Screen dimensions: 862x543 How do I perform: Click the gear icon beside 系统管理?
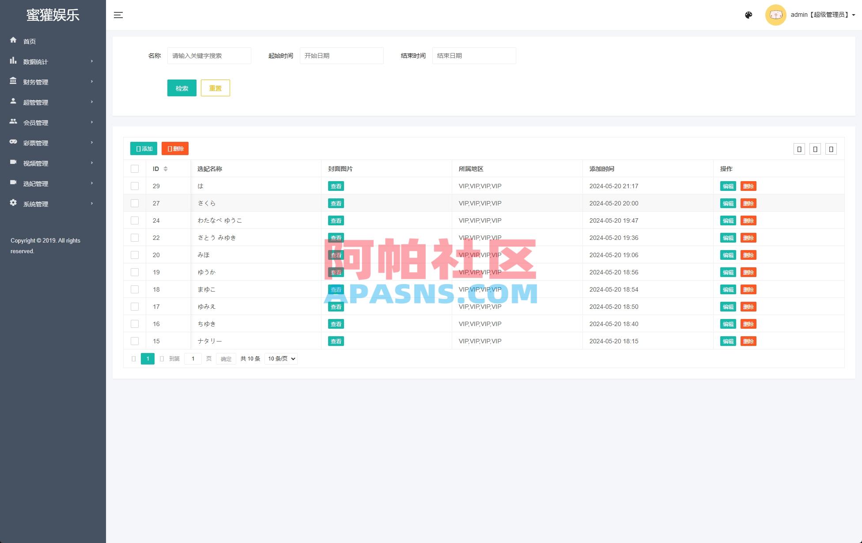click(x=14, y=204)
